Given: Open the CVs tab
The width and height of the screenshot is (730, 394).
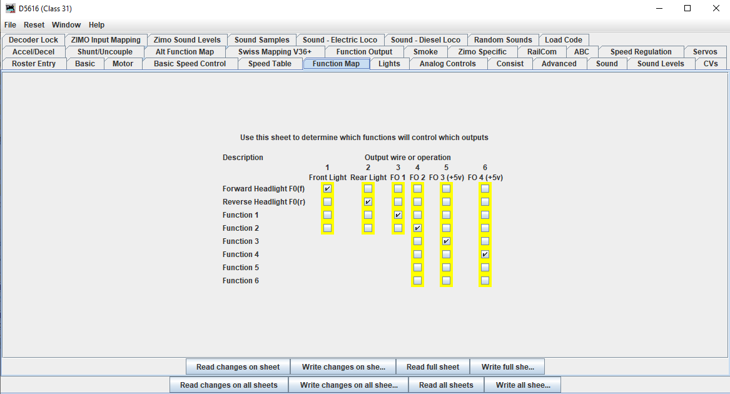Looking at the screenshot, I should (710, 63).
